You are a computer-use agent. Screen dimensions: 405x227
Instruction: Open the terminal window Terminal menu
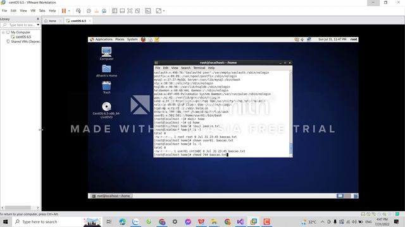199,68
